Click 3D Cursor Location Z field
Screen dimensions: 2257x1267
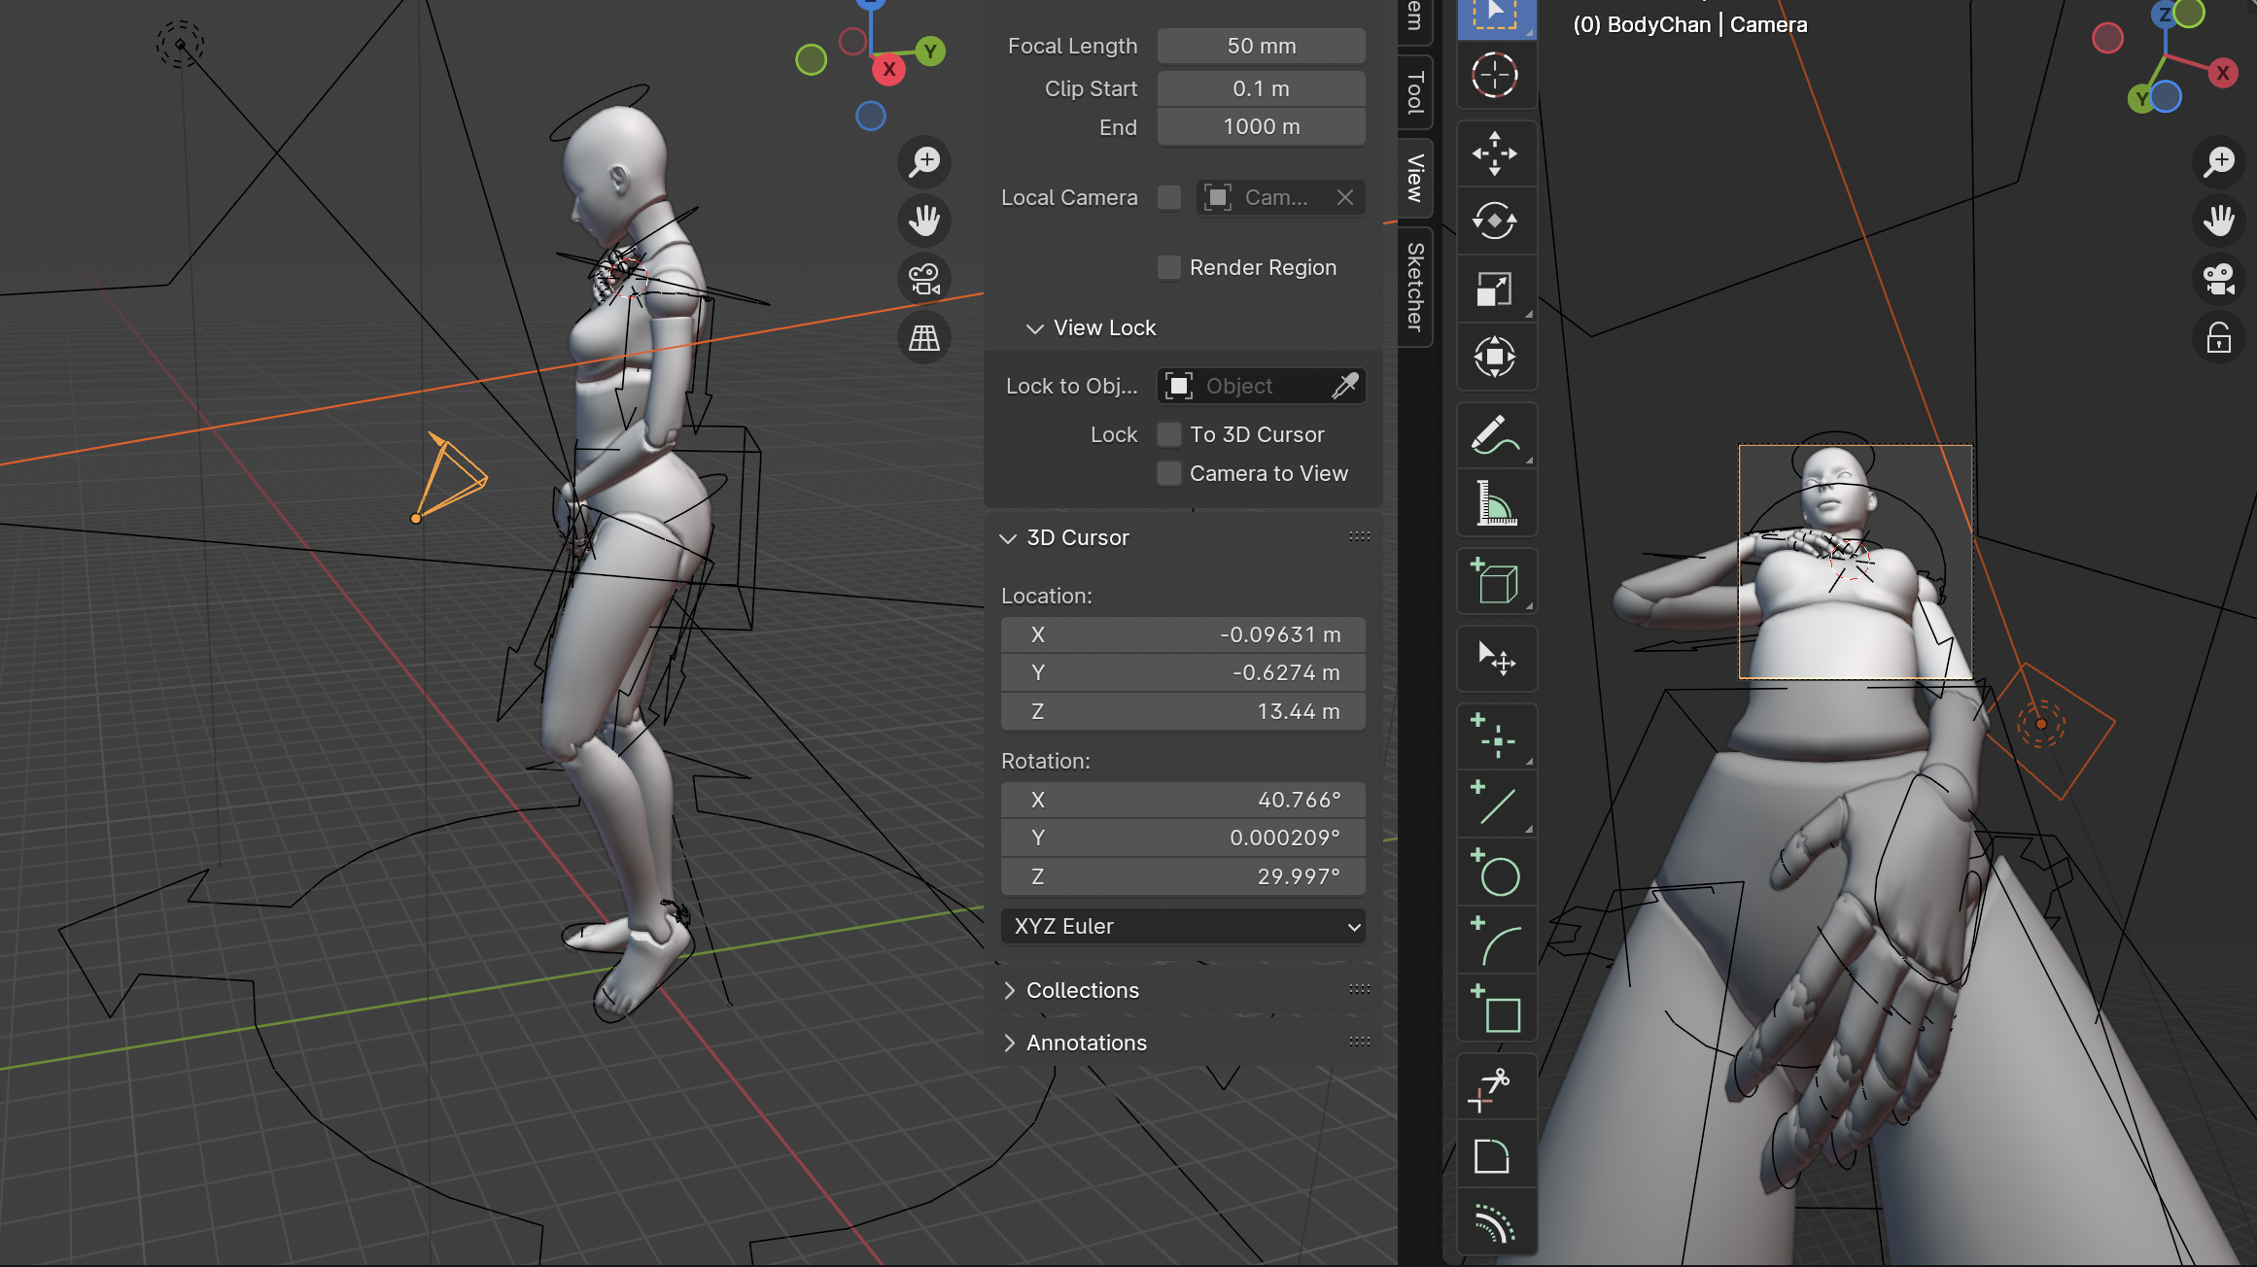[x=1183, y=711]
